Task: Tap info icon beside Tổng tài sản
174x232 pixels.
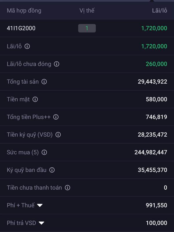Action: pyautogui.click(x=44, y=82)
